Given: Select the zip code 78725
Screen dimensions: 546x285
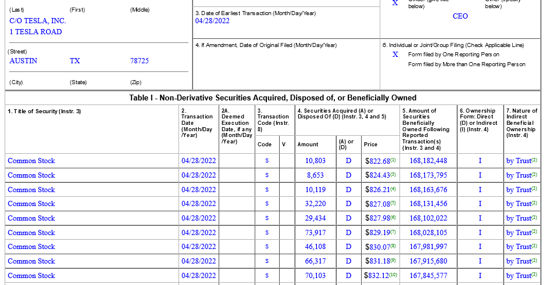Looking at the screenshot, I should click(140, 61).
